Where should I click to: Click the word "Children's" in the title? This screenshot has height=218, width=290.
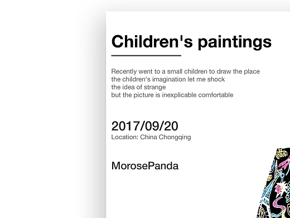pyautogui.click(x=152, y=41)
